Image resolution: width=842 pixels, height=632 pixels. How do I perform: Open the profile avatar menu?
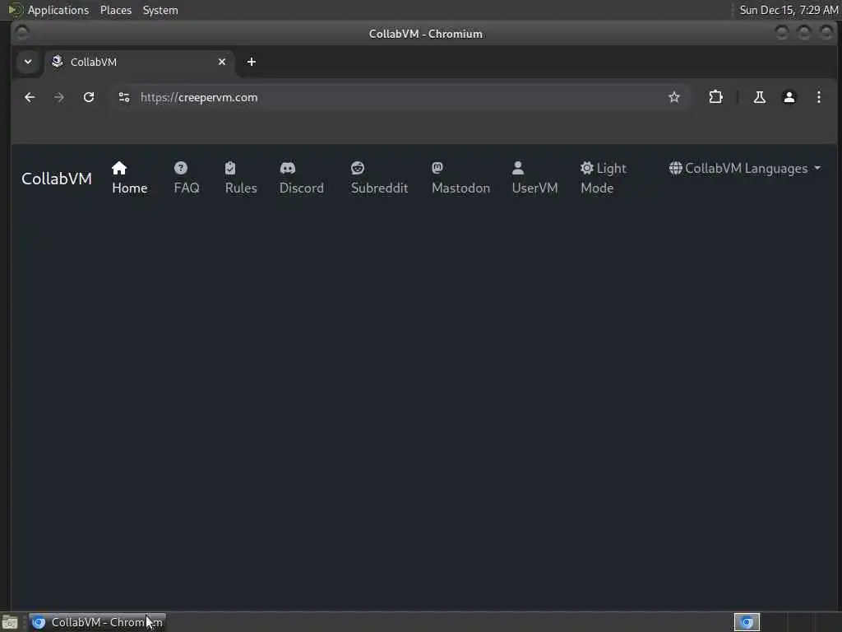789,97
